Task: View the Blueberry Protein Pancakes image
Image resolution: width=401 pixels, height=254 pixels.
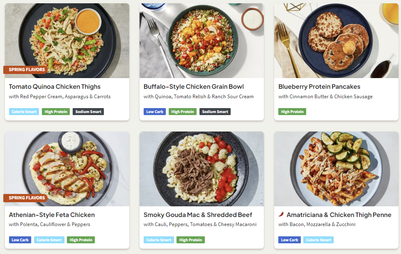Action: coord(336,41)
